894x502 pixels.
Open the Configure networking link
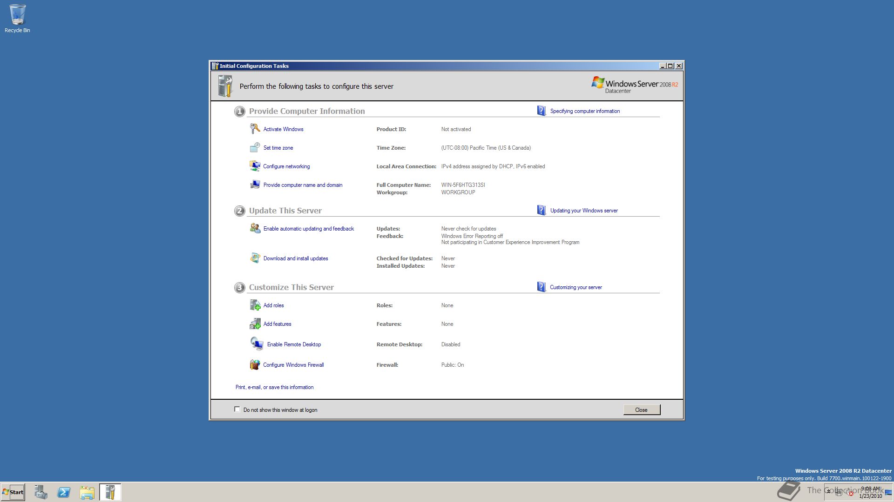[x=286, y=166]
